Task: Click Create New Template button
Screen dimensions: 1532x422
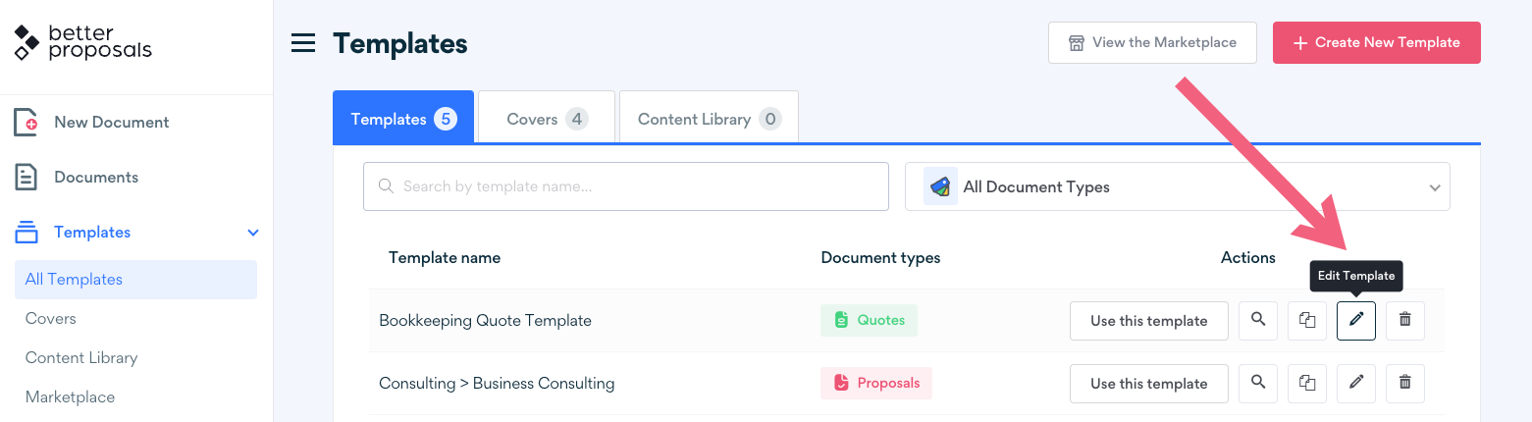Action: (x=1376, y=43)
